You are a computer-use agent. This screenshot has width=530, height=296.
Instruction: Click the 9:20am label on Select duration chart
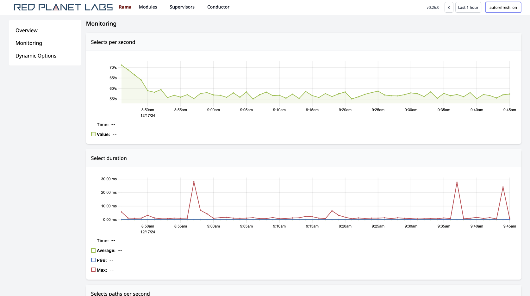(345, 226)
